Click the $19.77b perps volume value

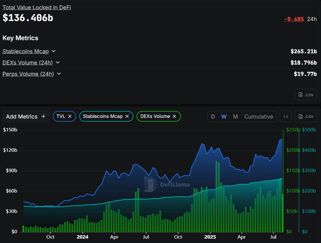305,74
